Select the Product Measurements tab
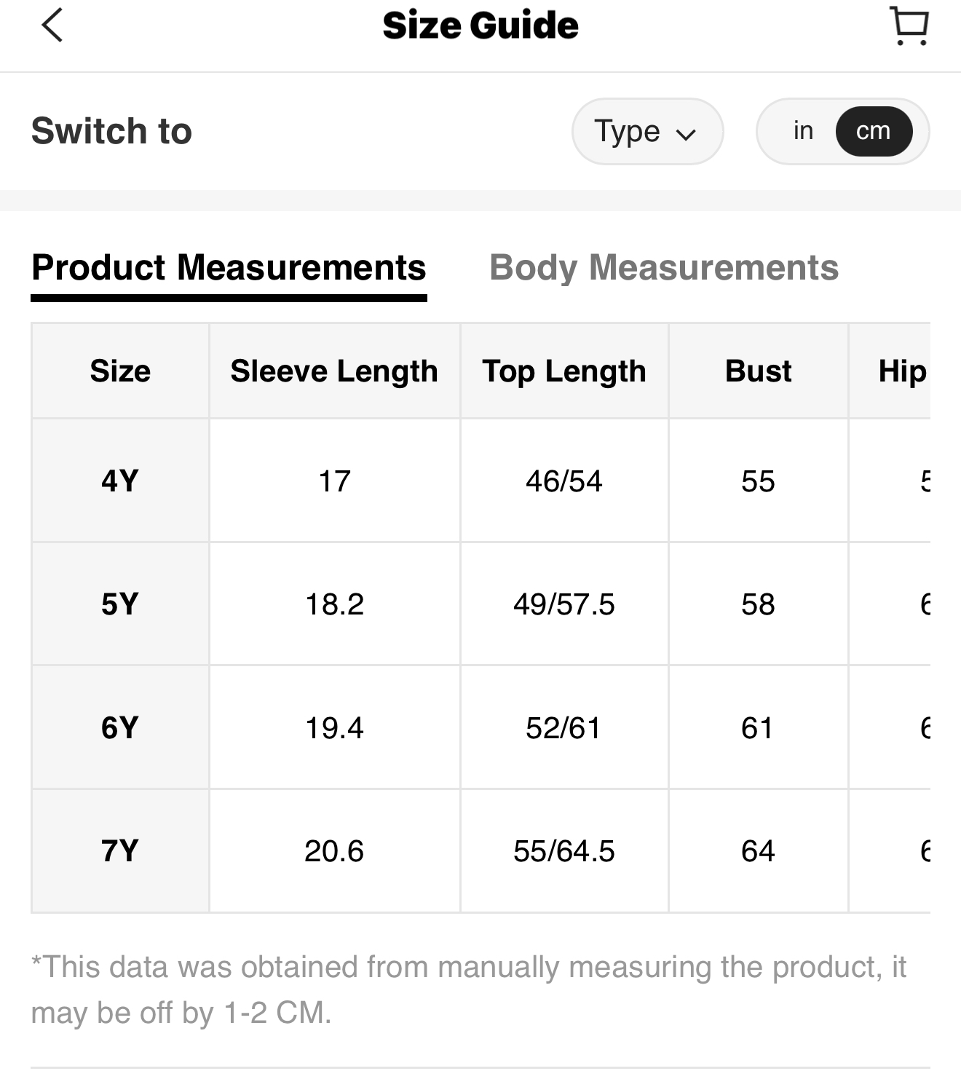Viewport: 961px width, 1071px height. (x=229, y=267)
